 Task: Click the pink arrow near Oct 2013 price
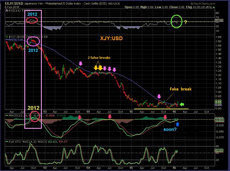pos(81,63)
